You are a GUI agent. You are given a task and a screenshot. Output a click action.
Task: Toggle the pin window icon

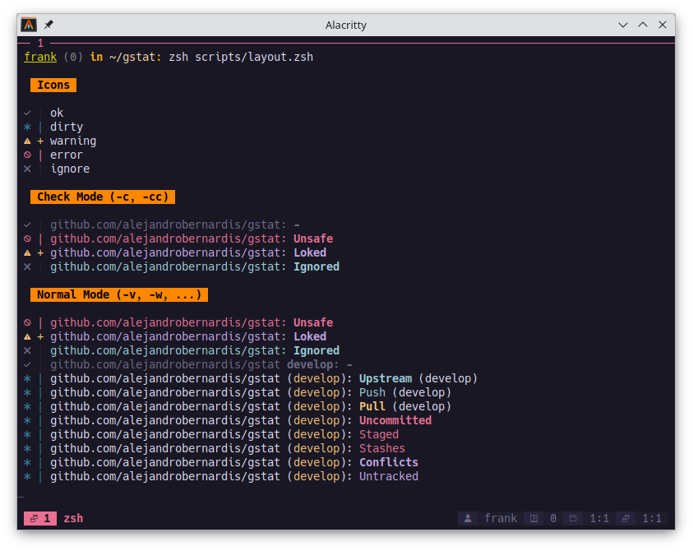click(49, 25)
